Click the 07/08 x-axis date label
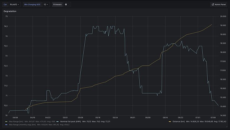This screenshot has width=230, height=130. pyautogui.click(x=213, y=118)
